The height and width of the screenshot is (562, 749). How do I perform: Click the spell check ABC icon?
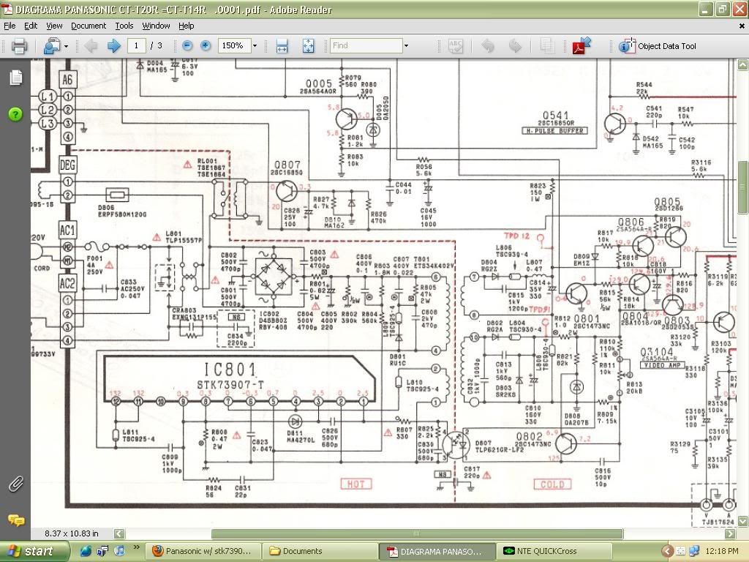[456, 46]
